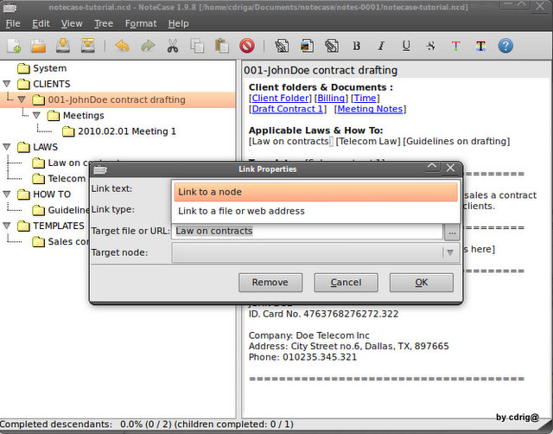Click the insert picture toolbar icon
The width and height of the screenshot is (553, 434).
[x=307, y=46]
